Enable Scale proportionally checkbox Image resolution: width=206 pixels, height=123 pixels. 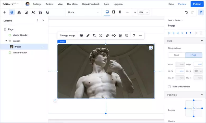point(169,87)
